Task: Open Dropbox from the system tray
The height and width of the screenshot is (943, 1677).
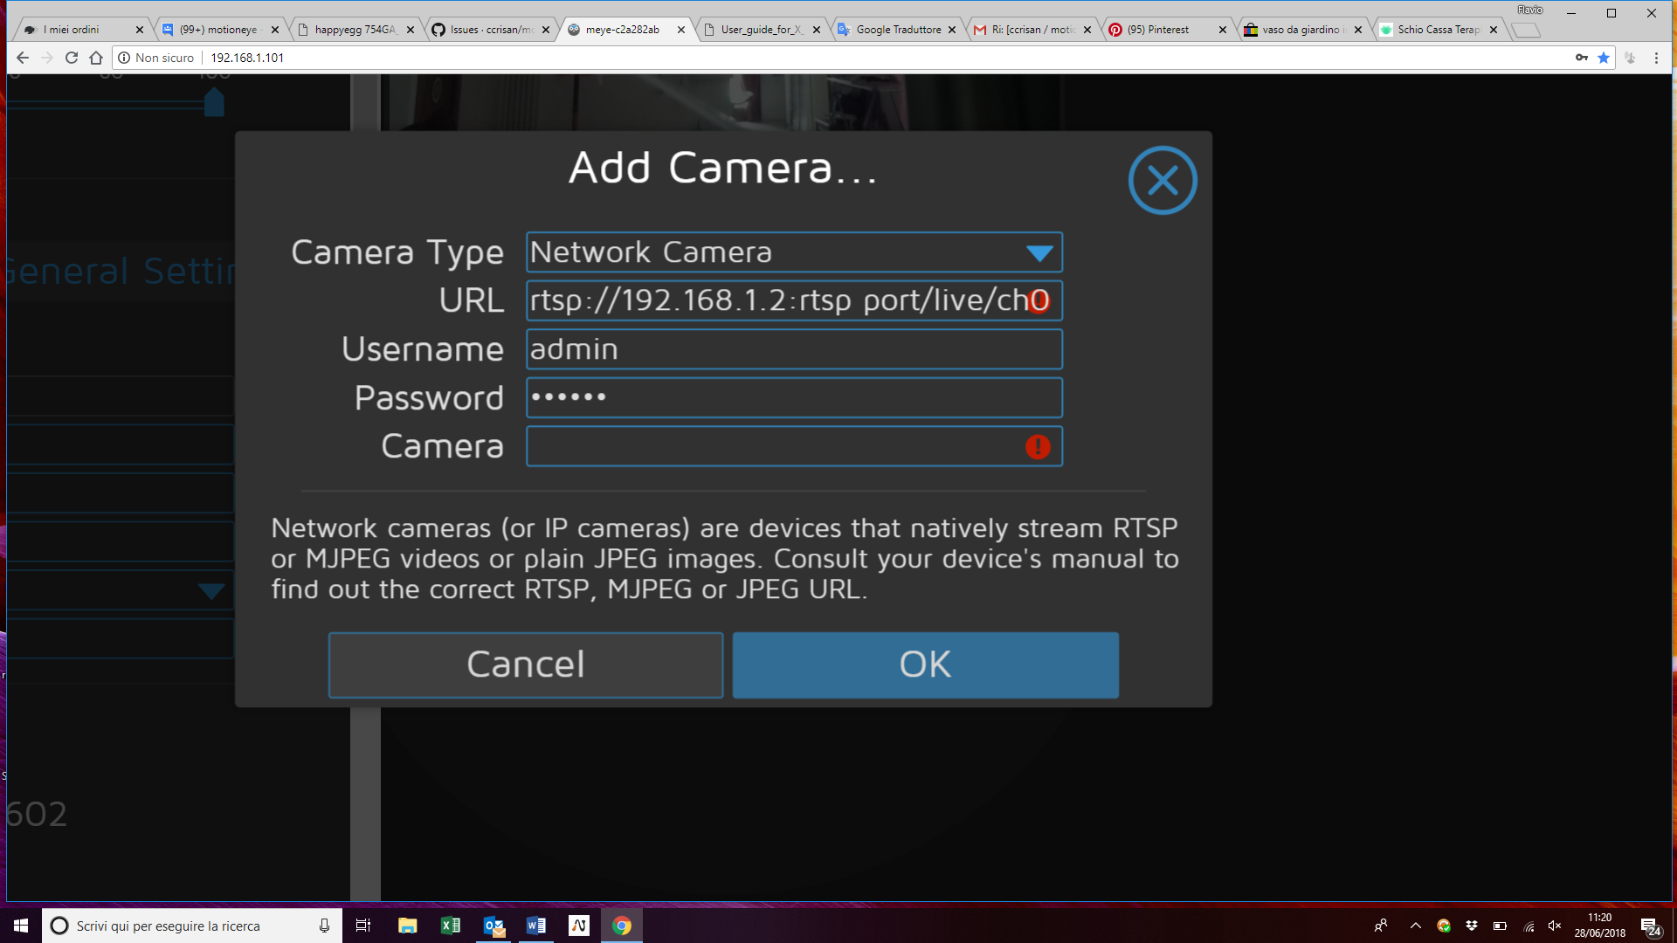Action: pyautogui.click(x=1471, y=926)
